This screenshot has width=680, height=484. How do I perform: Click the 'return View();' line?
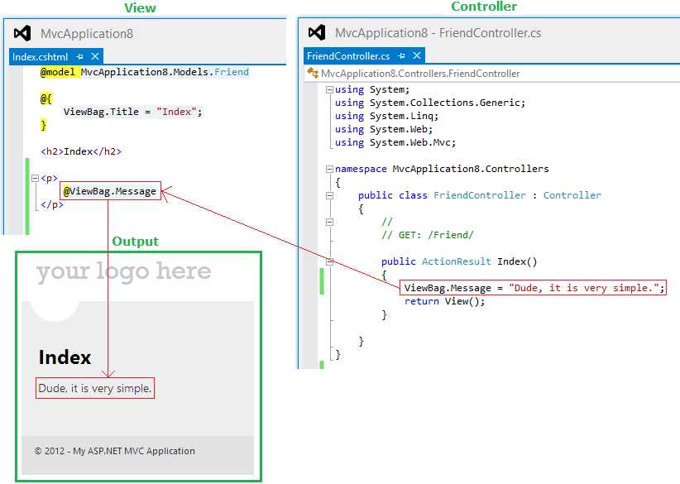[x=444, y=301]
